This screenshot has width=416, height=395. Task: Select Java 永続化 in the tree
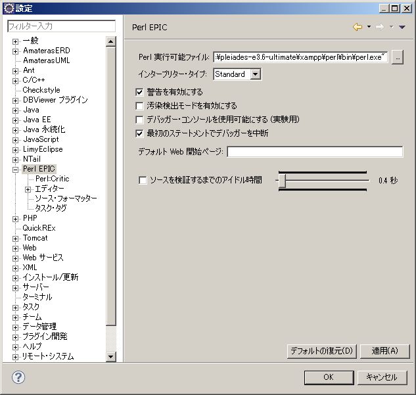tap(44, 129)
